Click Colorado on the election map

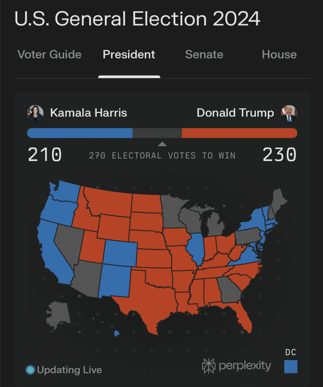click(x=120, y=253)
